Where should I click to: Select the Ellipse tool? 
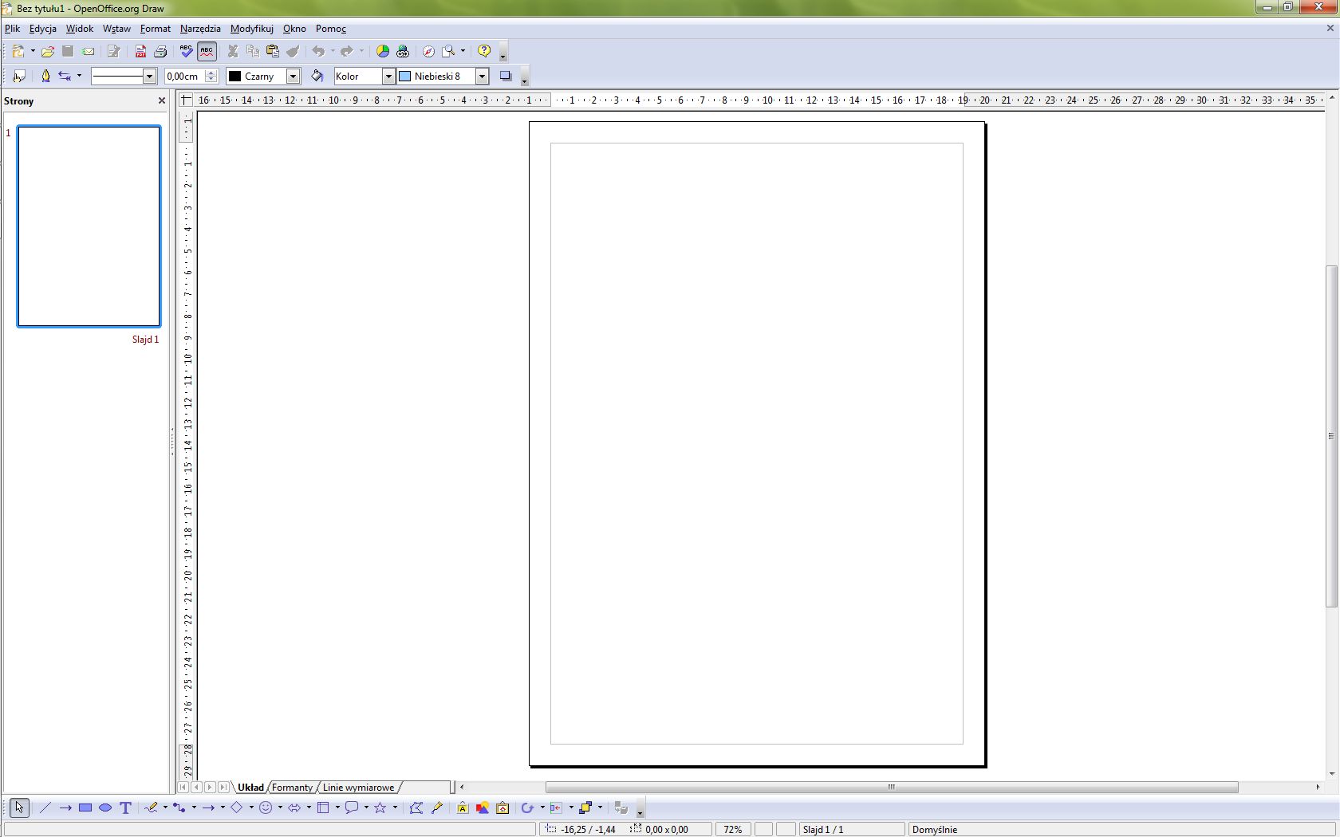(105, 808)
